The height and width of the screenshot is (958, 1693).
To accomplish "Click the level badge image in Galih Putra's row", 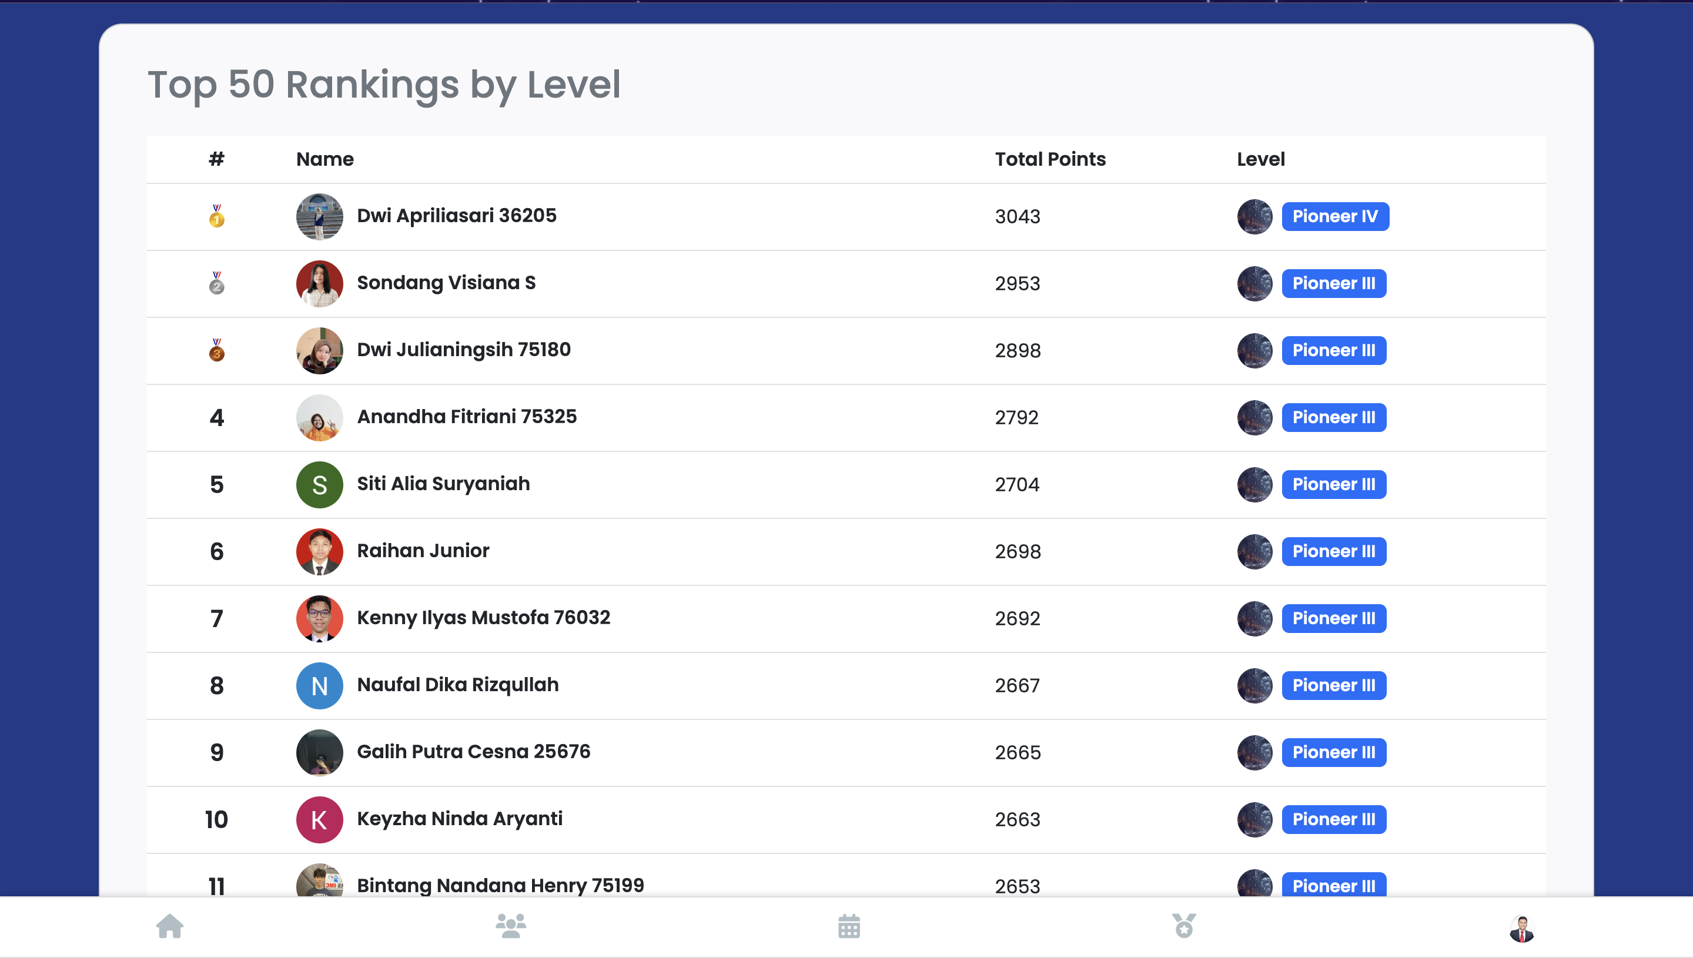I will 1255,753.
